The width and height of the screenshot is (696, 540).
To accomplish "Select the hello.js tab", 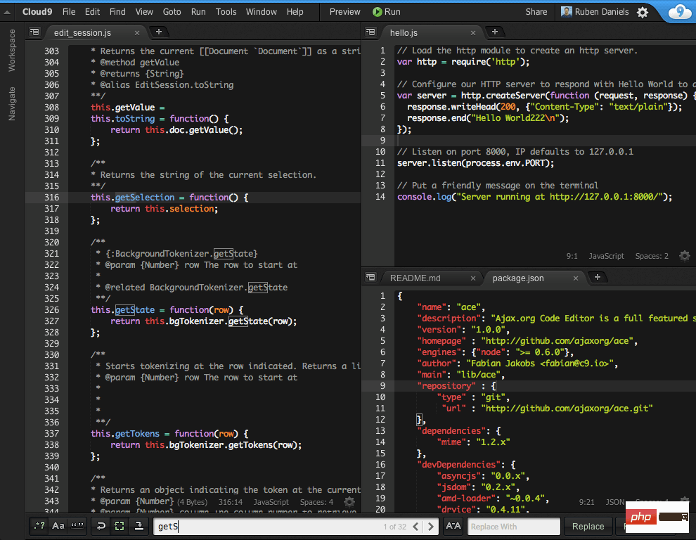I will (404, 33).
